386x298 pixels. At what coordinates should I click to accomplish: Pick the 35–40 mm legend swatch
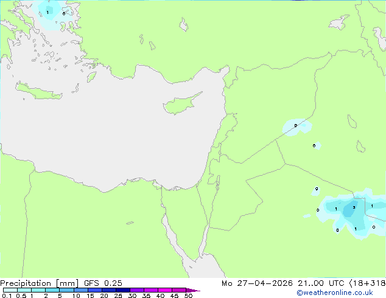coord(150,290)
